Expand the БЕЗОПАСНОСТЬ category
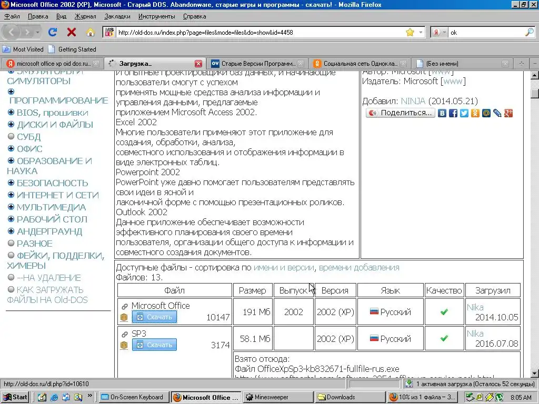The width and height of the screenshot is (539, 404). click(x=11, y=183)
